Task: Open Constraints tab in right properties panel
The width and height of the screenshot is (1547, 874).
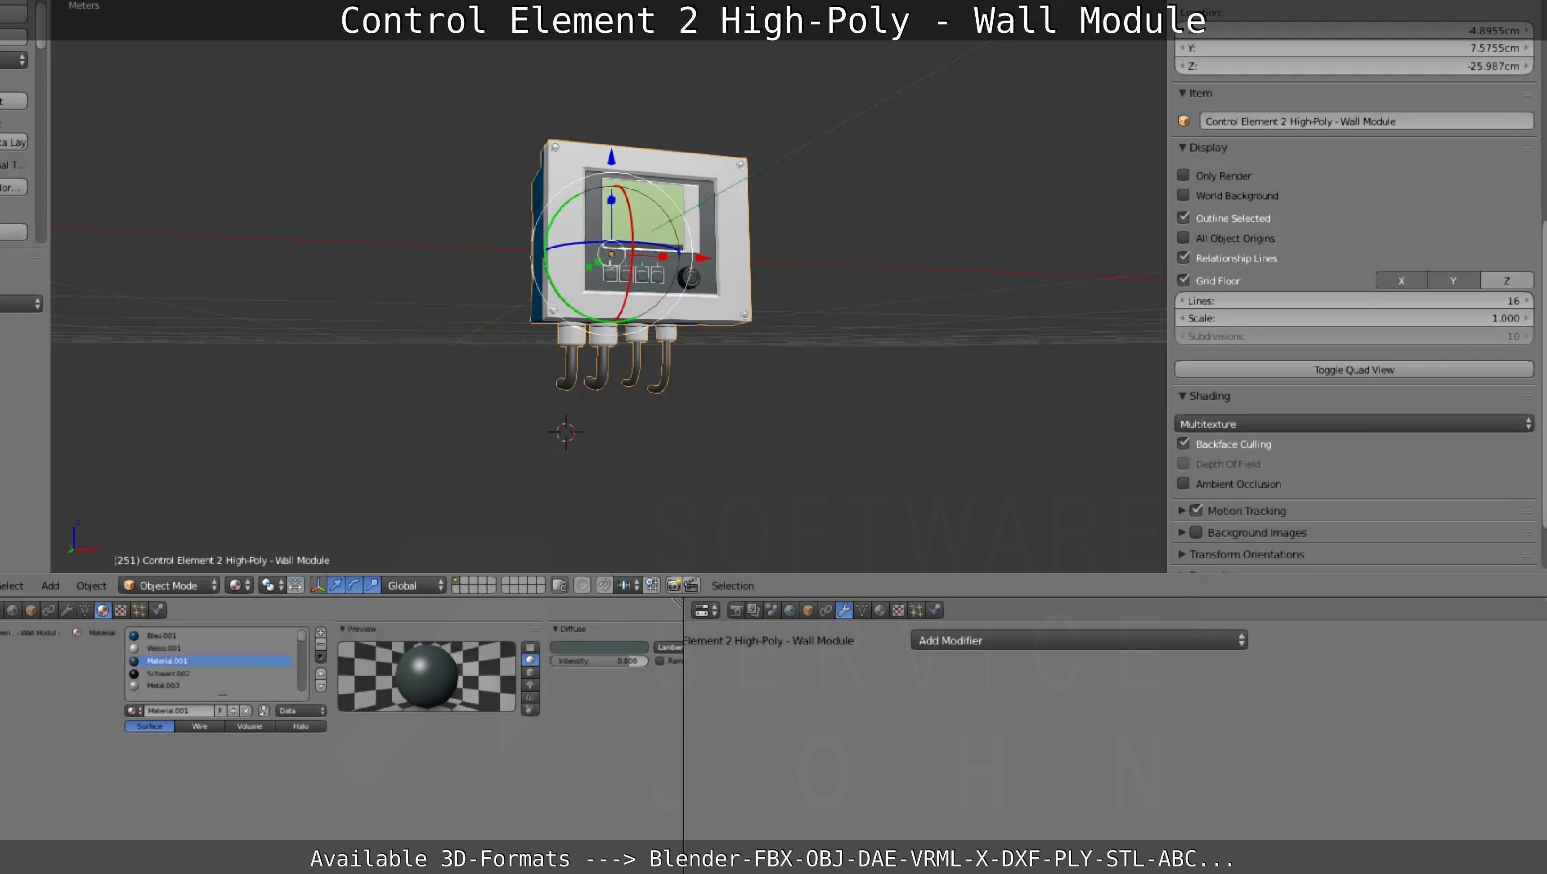Action: click(826, 611)
